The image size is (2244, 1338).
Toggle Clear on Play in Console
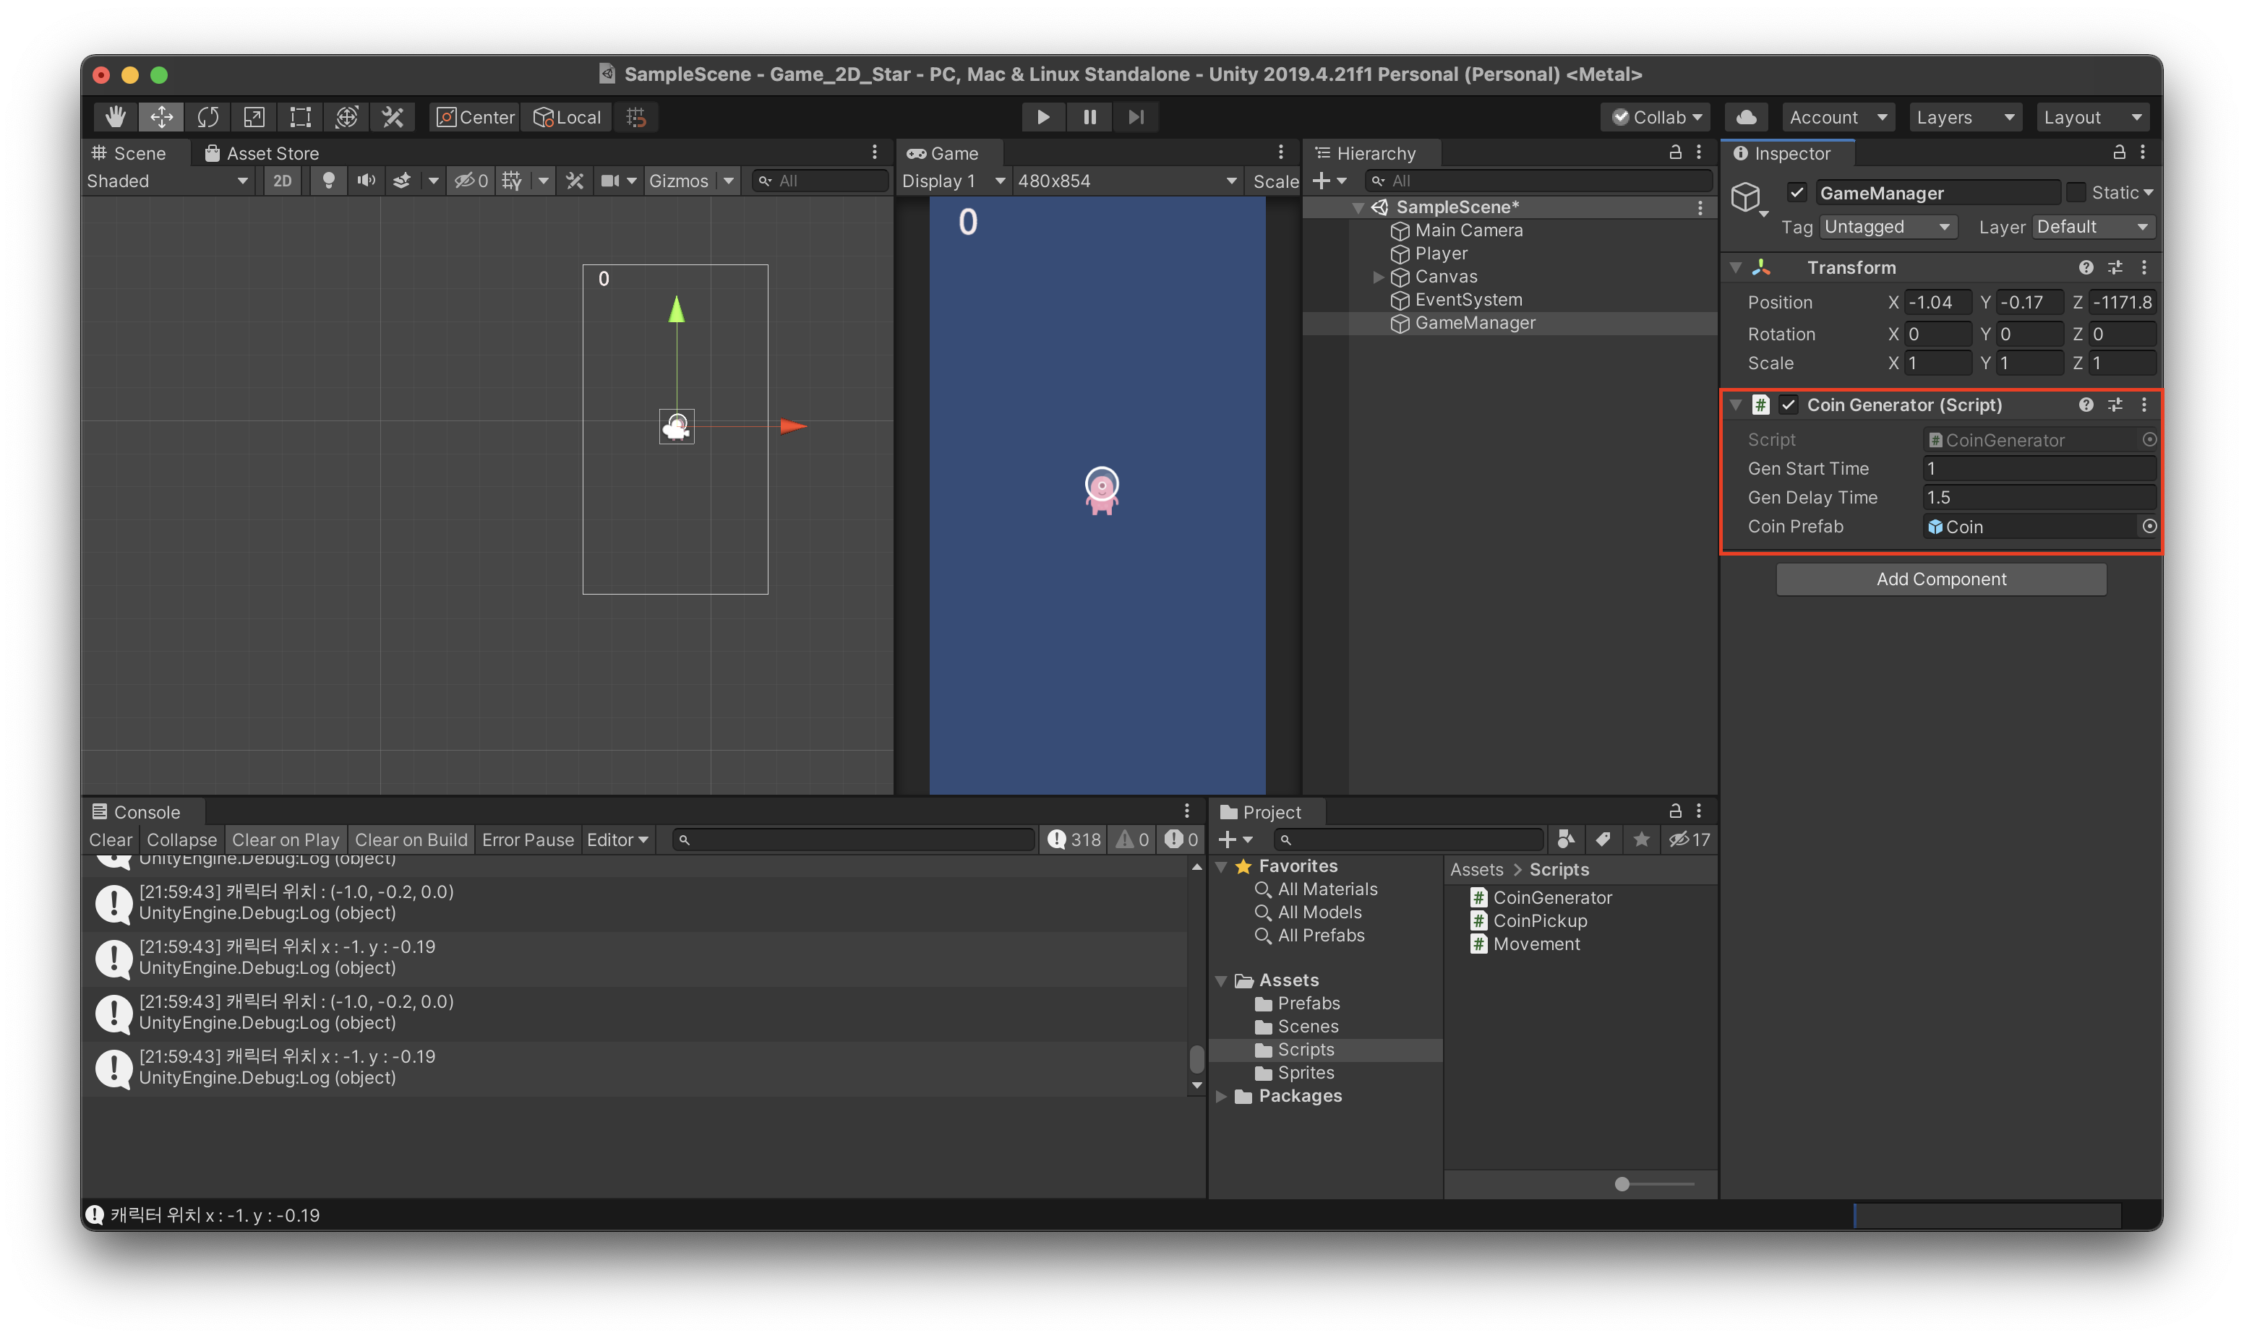tap(285, 840)
